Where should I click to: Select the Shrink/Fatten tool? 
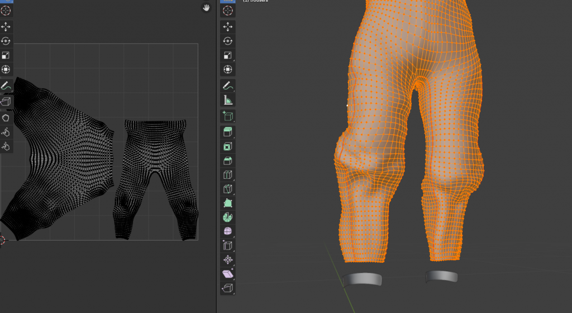tap(228, 260)
